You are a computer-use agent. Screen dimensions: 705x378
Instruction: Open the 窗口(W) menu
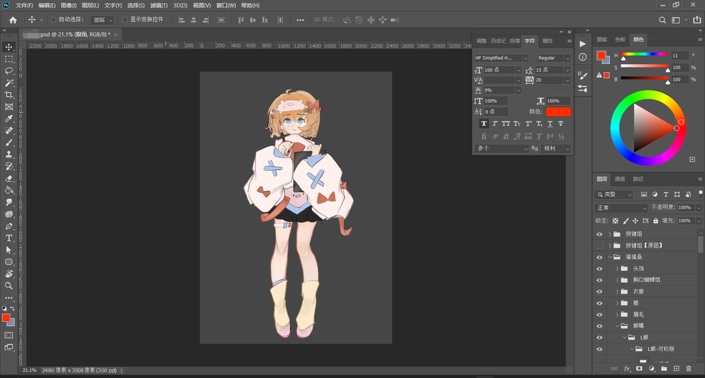(226, 6)
